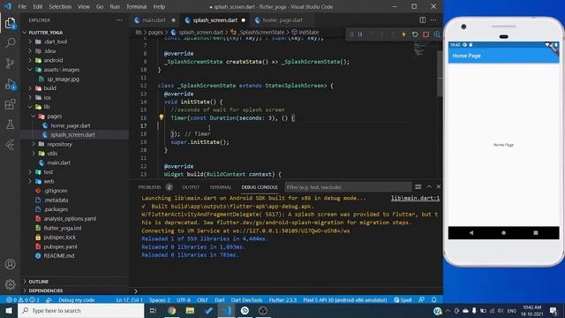Select home_page.dart in the file tree
Viewport: 565px width, 318px height.
71,125
